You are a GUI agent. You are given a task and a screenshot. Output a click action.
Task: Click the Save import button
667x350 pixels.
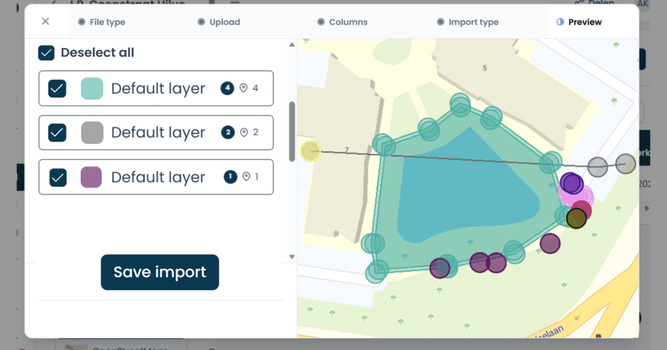(x=160, y=273)
